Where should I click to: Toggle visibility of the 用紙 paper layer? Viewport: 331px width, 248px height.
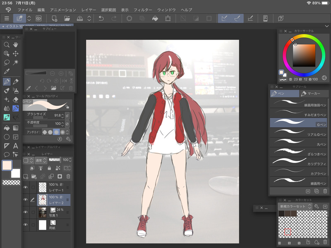click(26, 225)
